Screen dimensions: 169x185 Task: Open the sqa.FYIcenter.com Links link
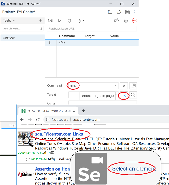pos(59,134)
